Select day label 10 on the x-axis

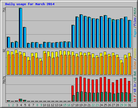pyautogui.click(x=44, y=105)
